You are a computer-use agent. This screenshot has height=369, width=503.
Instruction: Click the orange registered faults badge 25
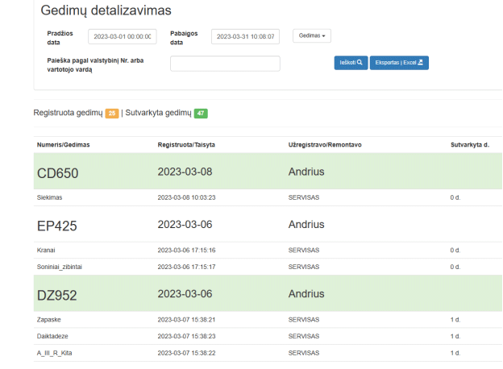click(112, 113)
